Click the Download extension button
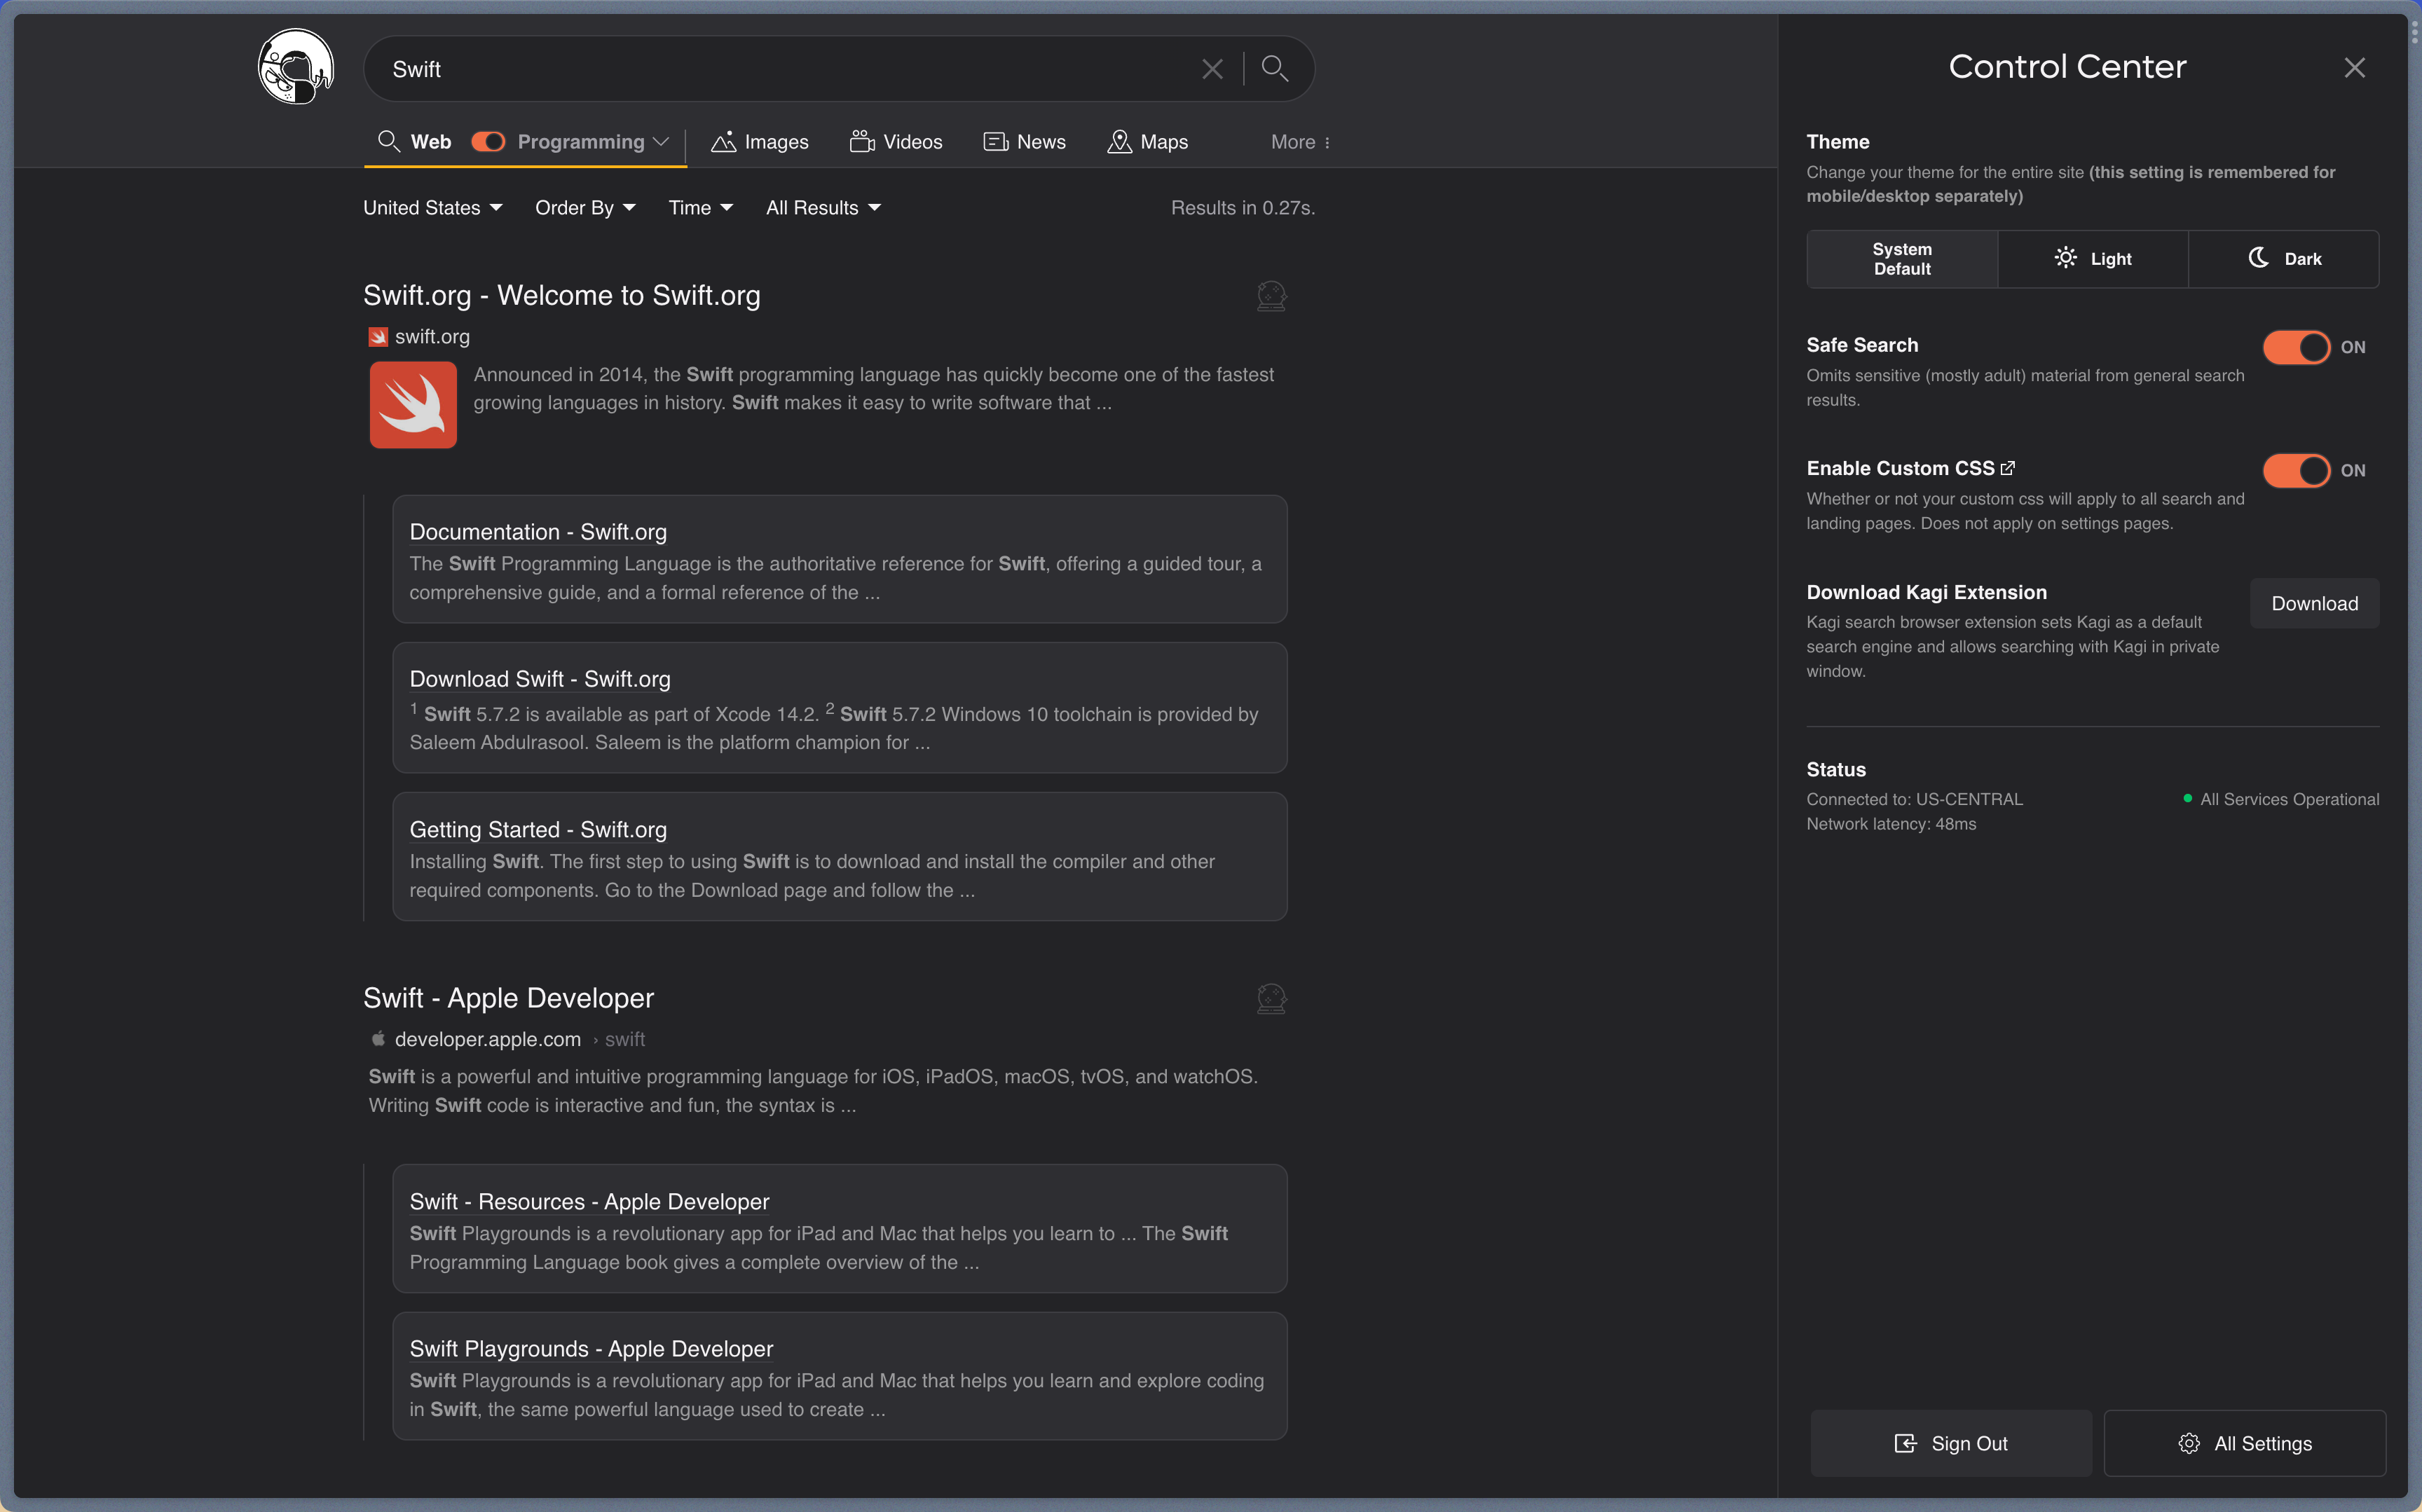 pos(2314,603)
